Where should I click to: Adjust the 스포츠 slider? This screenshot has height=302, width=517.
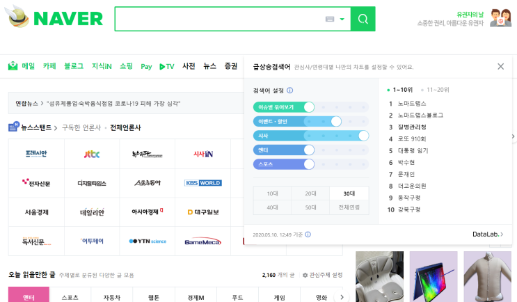click(x=309, y=164)
